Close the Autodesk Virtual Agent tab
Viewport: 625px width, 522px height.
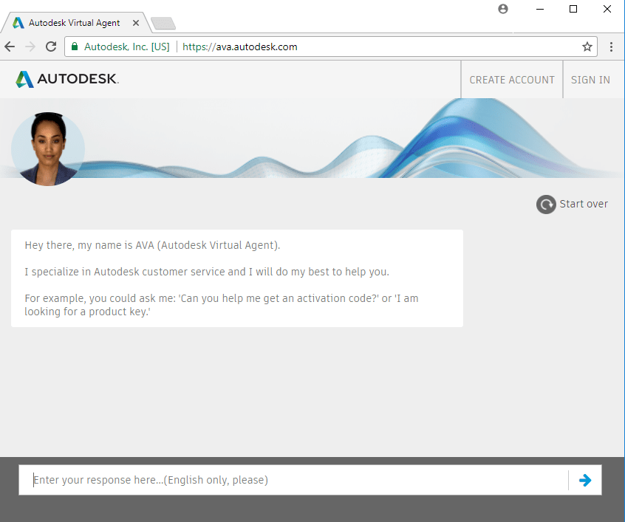(135, 22)
